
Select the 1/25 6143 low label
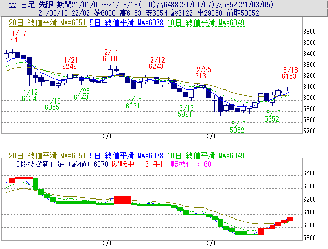coord(81,94)
